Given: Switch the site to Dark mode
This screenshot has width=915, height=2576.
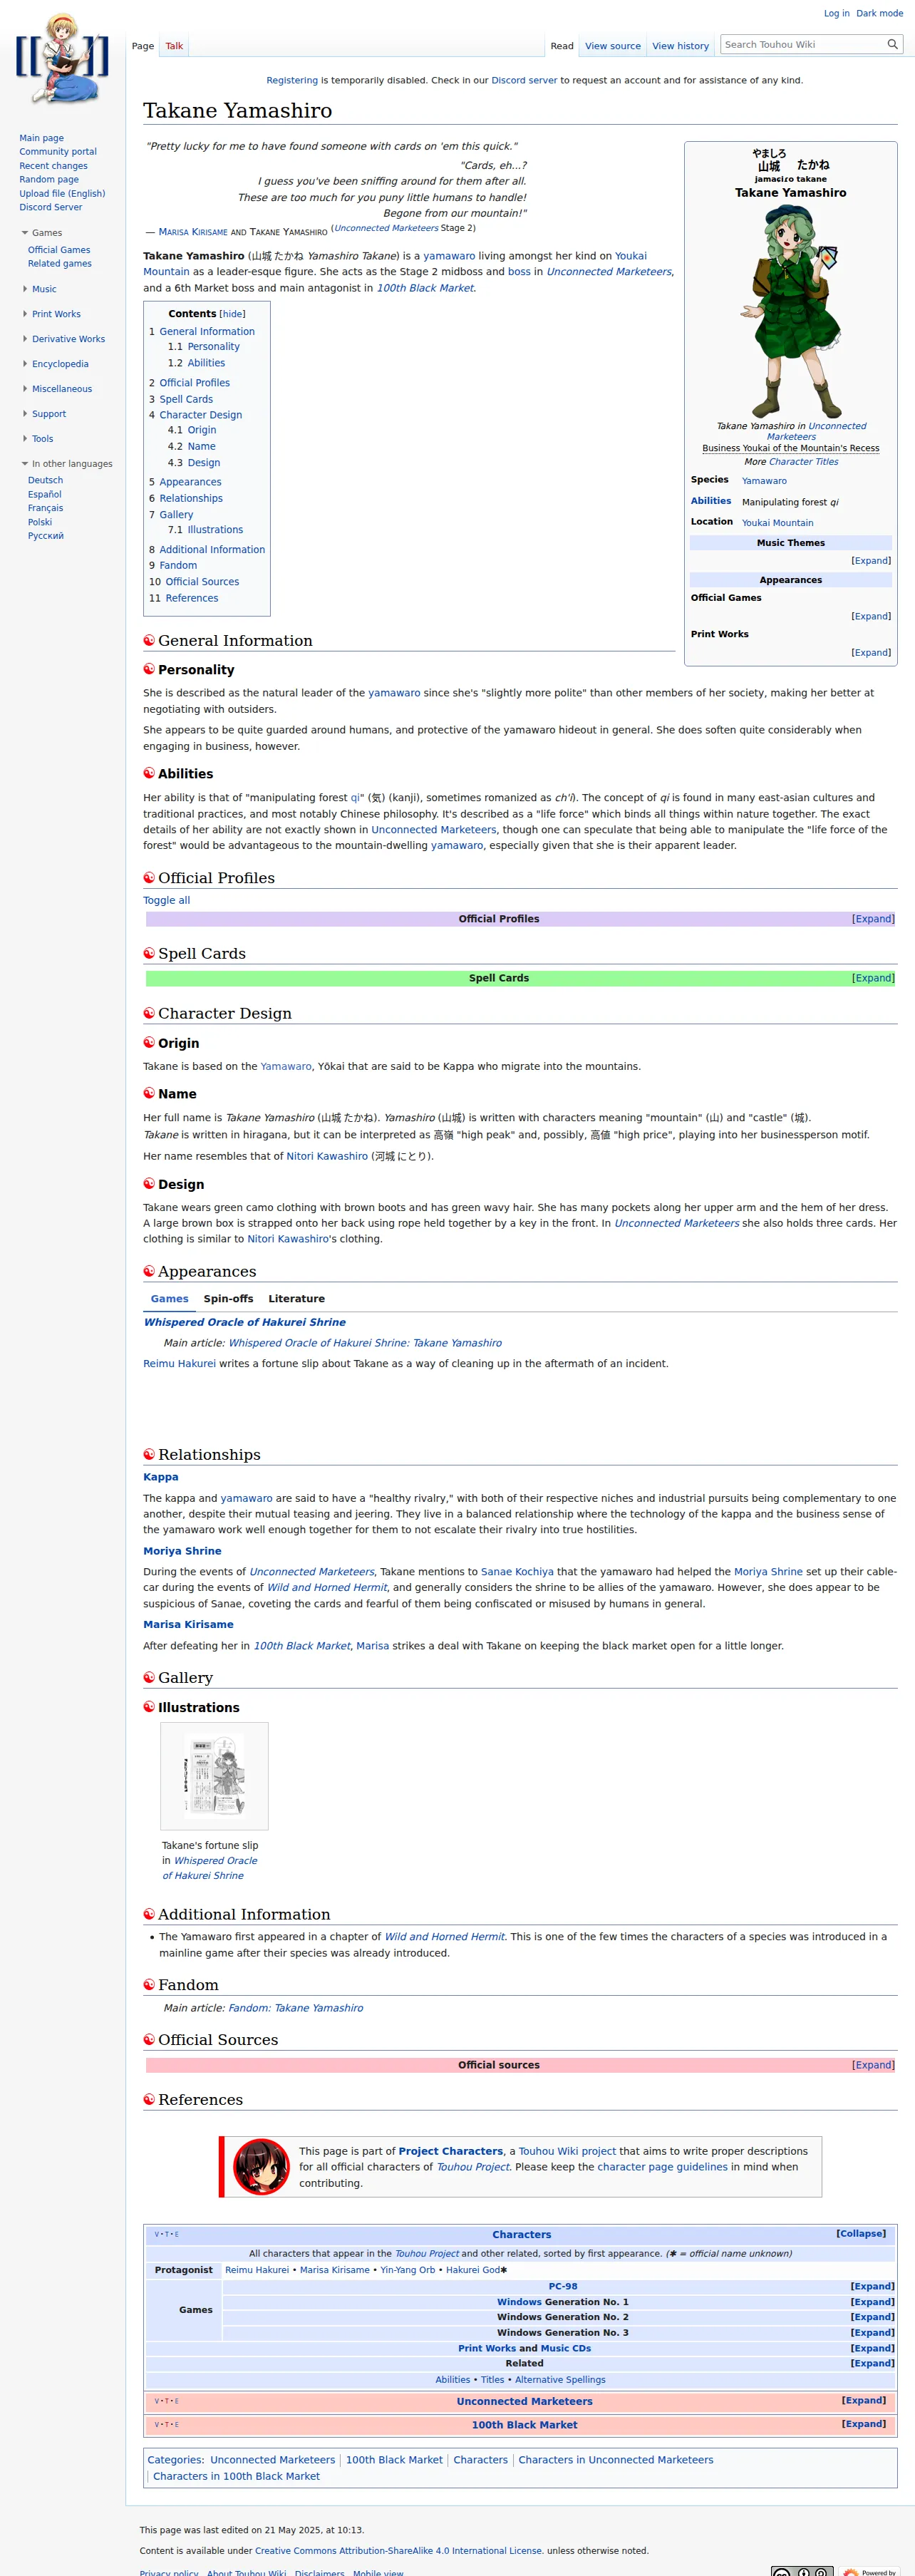Looking at the screenshot, I should [879, 13].
